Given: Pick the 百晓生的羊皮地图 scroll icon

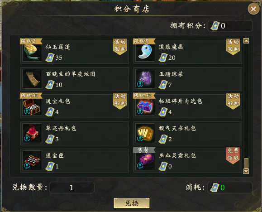Looking at the screenshot, I should 32,79.
